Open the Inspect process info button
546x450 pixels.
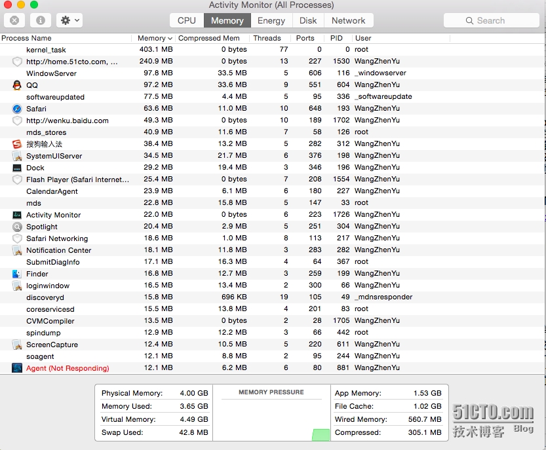[x=41, y=20]
